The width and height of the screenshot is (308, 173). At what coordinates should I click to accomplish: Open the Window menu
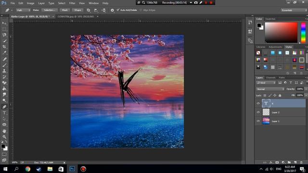click(93, 3)
